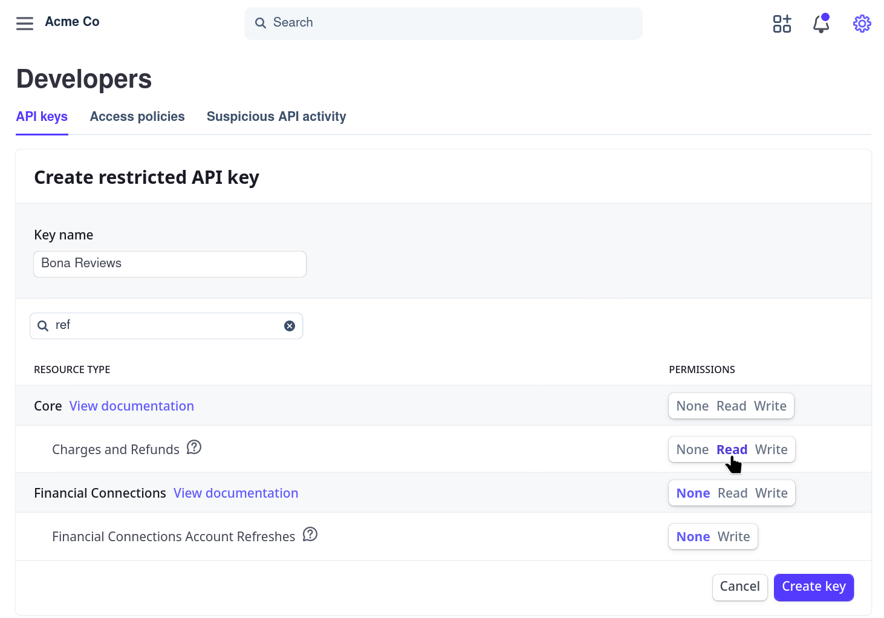The image size is (884, 618).
Task: Show help tooltip for Charges and Refunds
Action: click(x=194, y=447)
